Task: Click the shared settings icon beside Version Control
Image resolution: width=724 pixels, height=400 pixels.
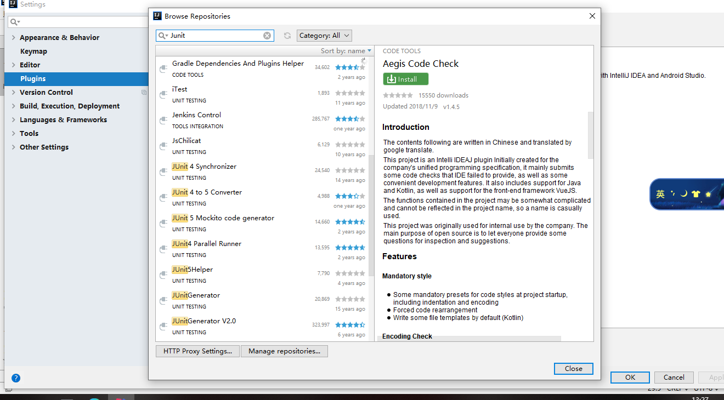Action: [144, 92]
